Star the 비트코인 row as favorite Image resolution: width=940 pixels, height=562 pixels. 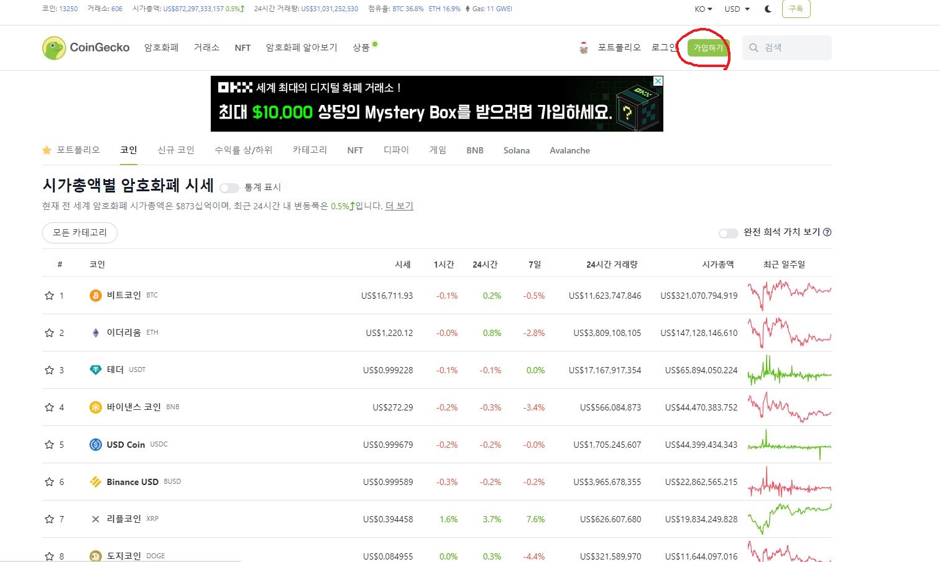tap(49, 296)
